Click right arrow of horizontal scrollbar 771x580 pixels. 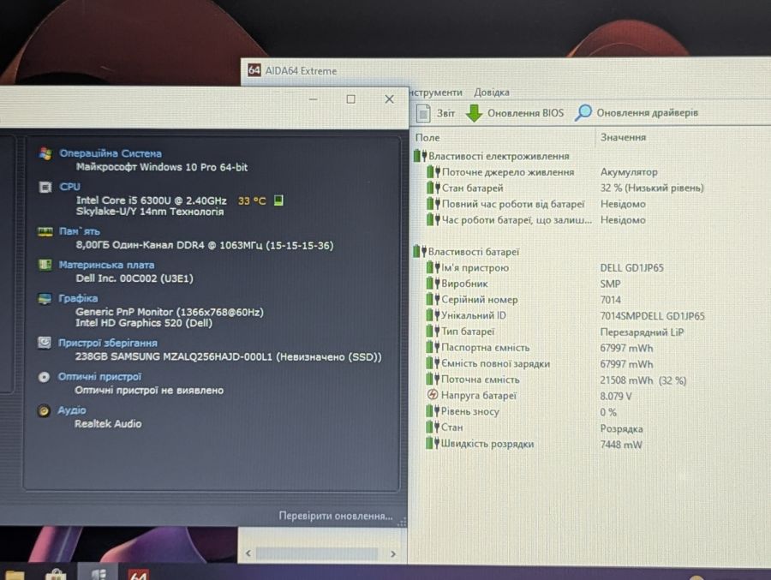393,553
